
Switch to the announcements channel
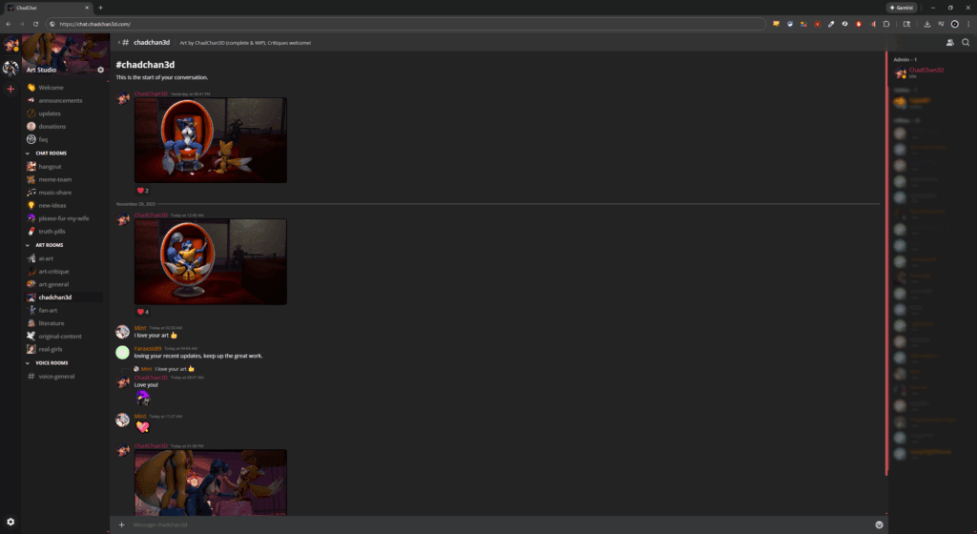click(x=60, y=100)
